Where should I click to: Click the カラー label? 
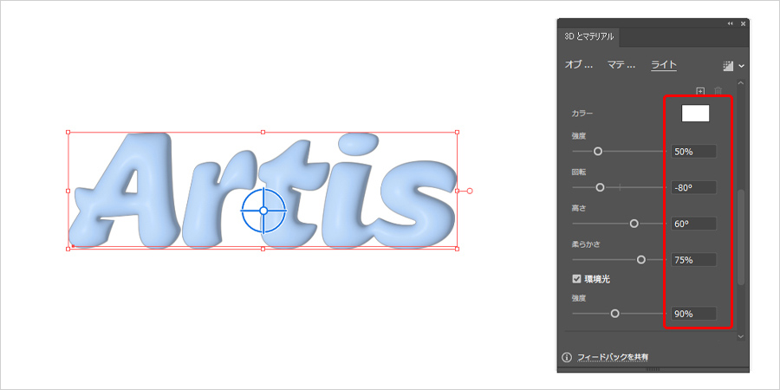pyautogui.click(x=582, y=114)
